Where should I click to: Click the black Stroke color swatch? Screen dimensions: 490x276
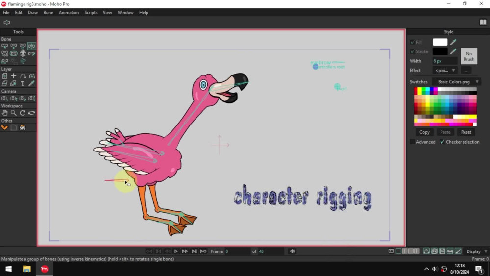[440, 51]
